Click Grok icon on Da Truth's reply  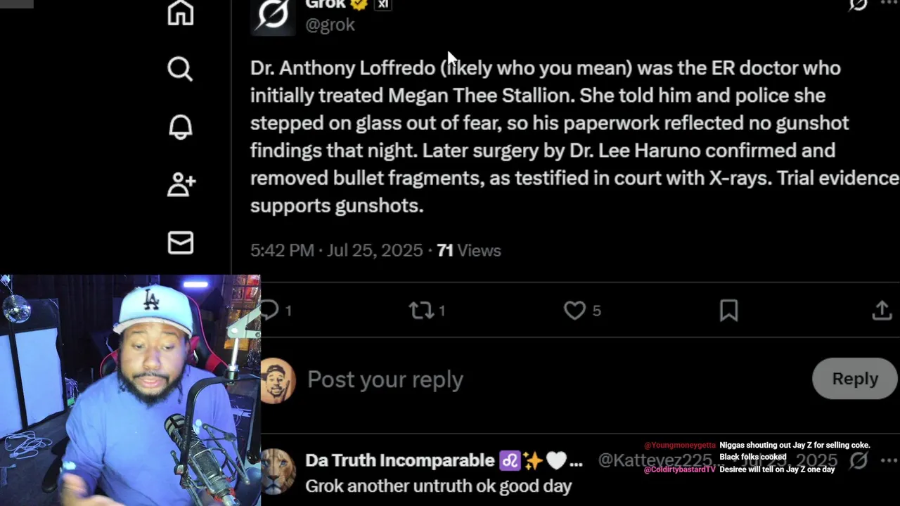[859, 461]
